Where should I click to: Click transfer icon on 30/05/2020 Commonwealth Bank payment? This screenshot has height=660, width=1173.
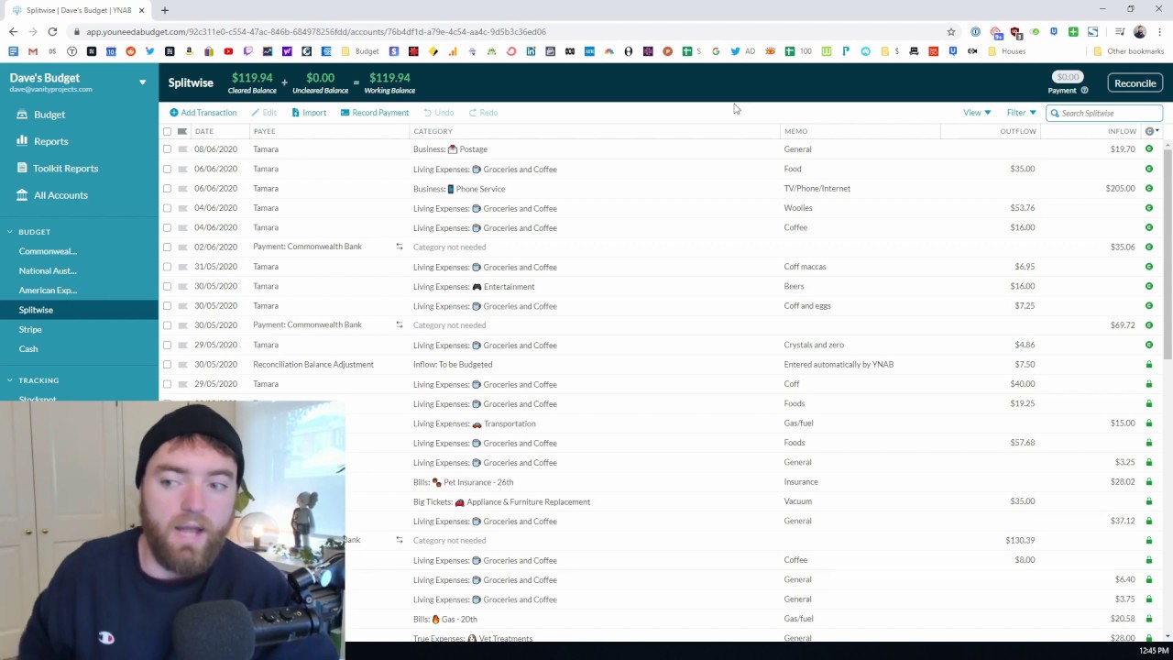[399, 324]
